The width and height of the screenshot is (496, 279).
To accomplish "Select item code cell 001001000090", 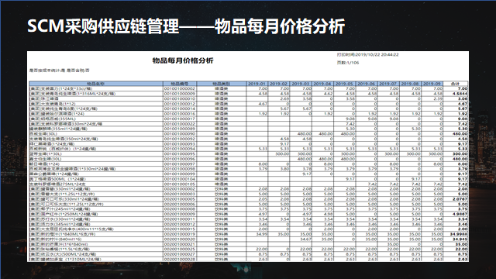I will coord(180,134).
